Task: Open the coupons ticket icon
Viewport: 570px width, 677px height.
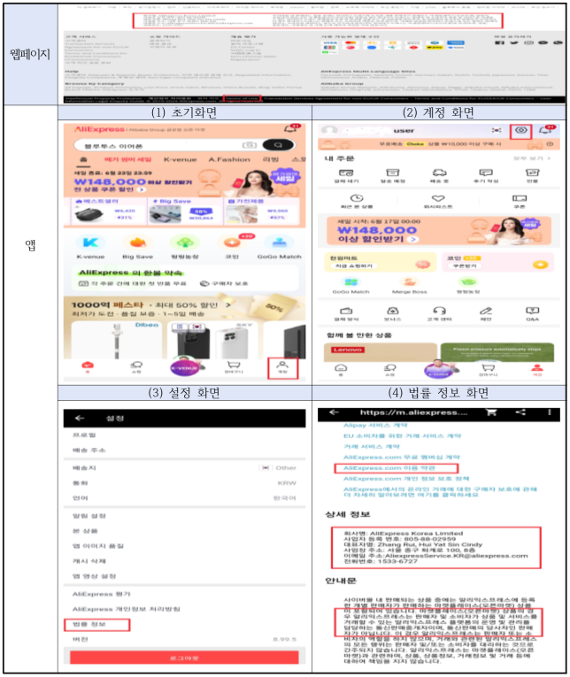Action: click(519, 198)
